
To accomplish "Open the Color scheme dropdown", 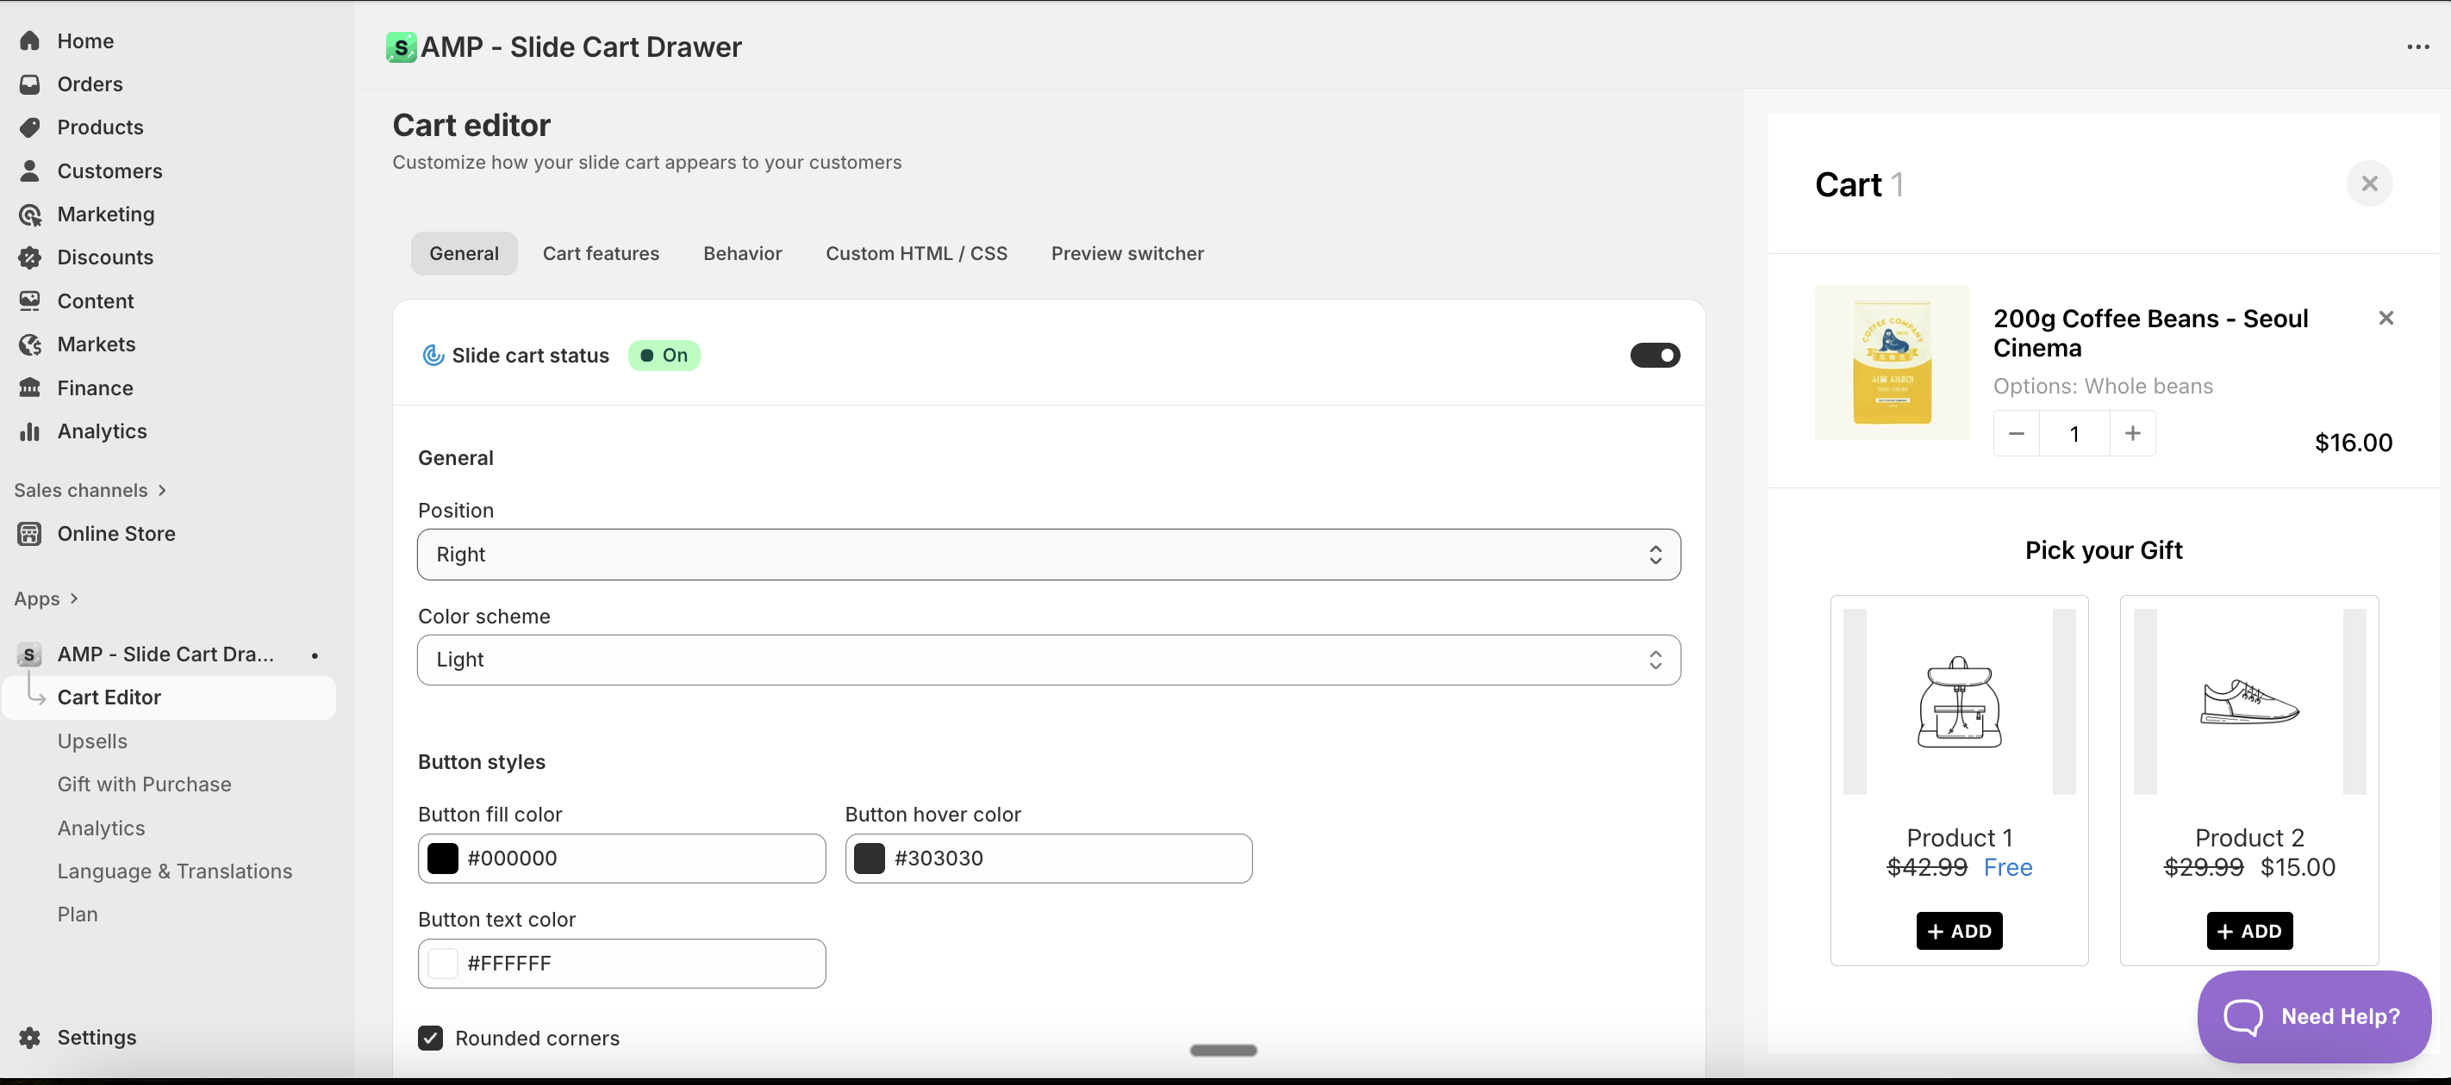I will pyautogui.click(x=1048, y=660).
